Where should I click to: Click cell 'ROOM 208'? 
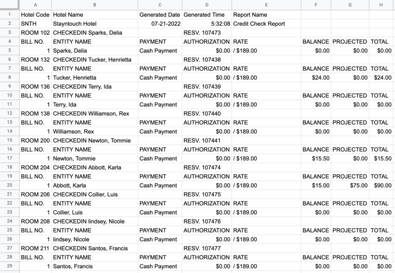coord(36,221)
